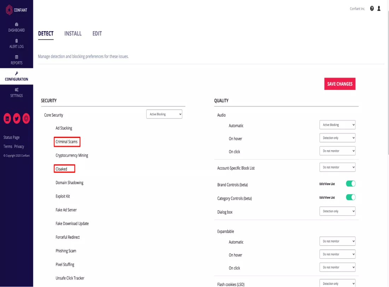The height and width of the screenshot is (287, 389).
Task: Select the Fake Ad Server item
Action: (66, 210)
